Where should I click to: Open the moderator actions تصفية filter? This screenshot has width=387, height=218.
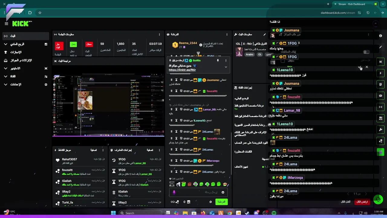(150, 150)
